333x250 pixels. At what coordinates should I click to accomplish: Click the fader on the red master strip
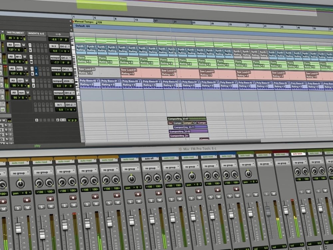click(286, 210)
